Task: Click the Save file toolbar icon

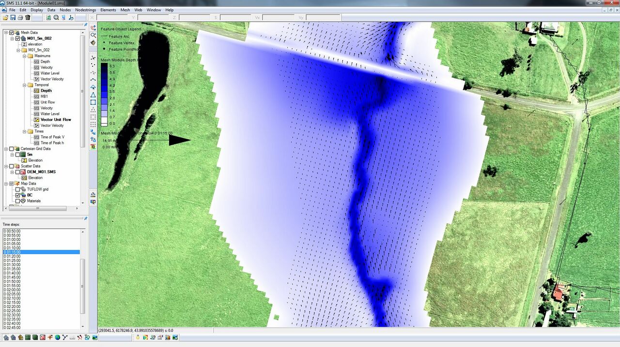Action: pyautogui.click(x=13, y=17)
